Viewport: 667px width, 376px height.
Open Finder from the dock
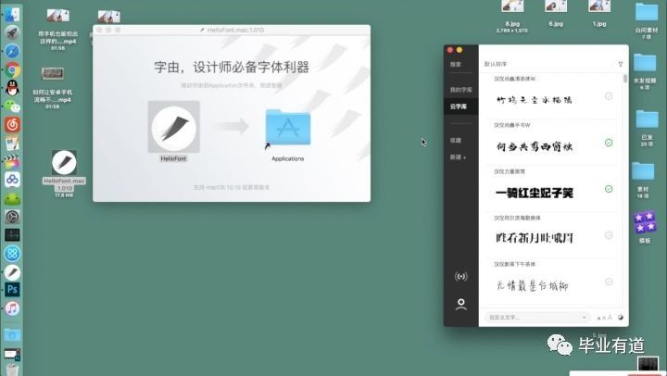pos(12,15)
